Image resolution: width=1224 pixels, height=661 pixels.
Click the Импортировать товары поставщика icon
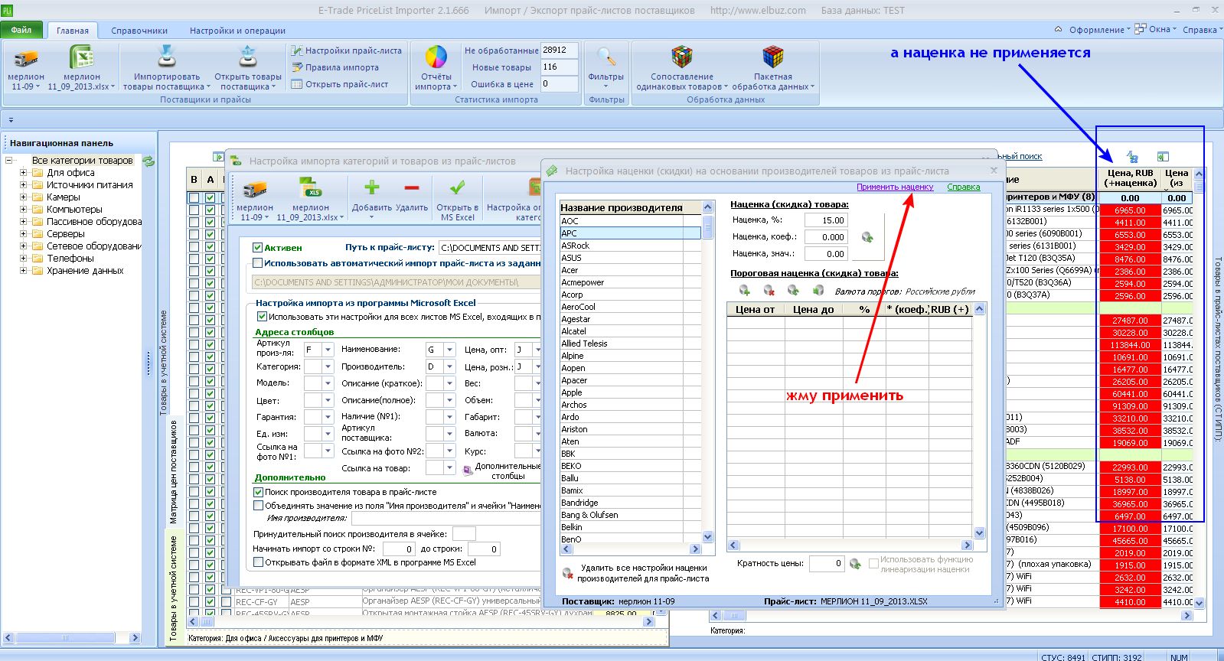click(166, 57)
